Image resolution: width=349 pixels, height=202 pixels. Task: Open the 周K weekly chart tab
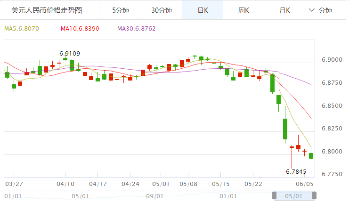pyautogui.click(x=243, y=10)
